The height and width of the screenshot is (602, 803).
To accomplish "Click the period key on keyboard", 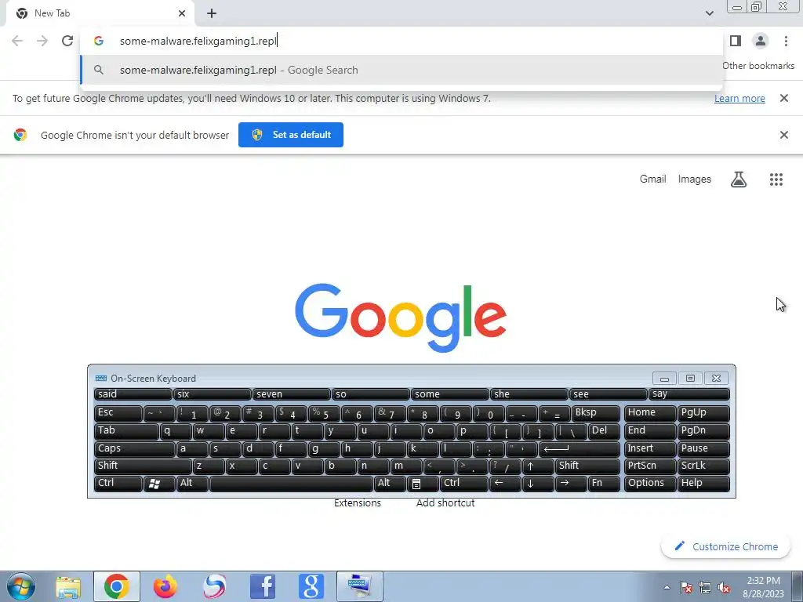I will [x=472, y=466].
